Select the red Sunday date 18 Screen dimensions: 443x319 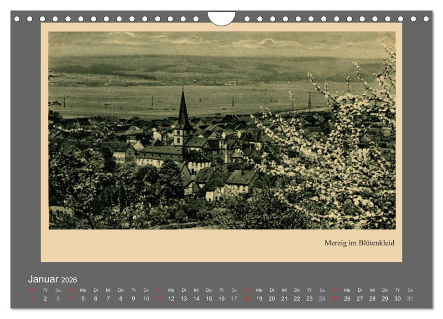tap(246, 297)
